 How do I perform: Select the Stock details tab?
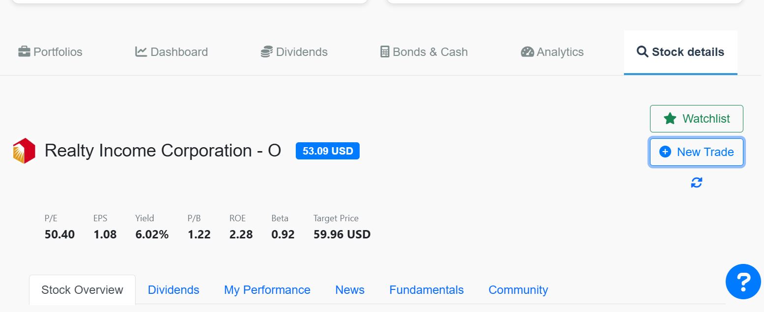pos(680,52)
